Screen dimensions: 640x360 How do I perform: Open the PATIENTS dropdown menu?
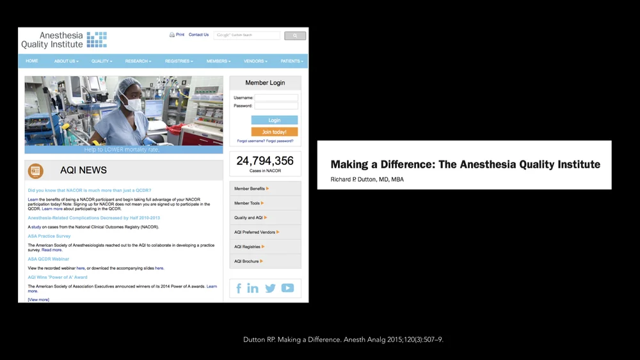tap(292, 61)
